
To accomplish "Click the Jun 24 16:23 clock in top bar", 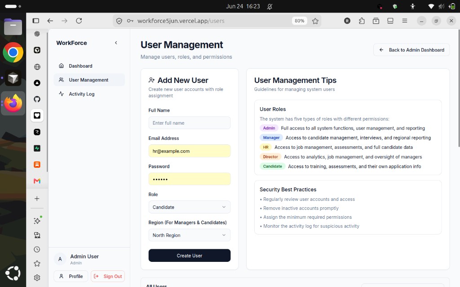I will (243, 6).
